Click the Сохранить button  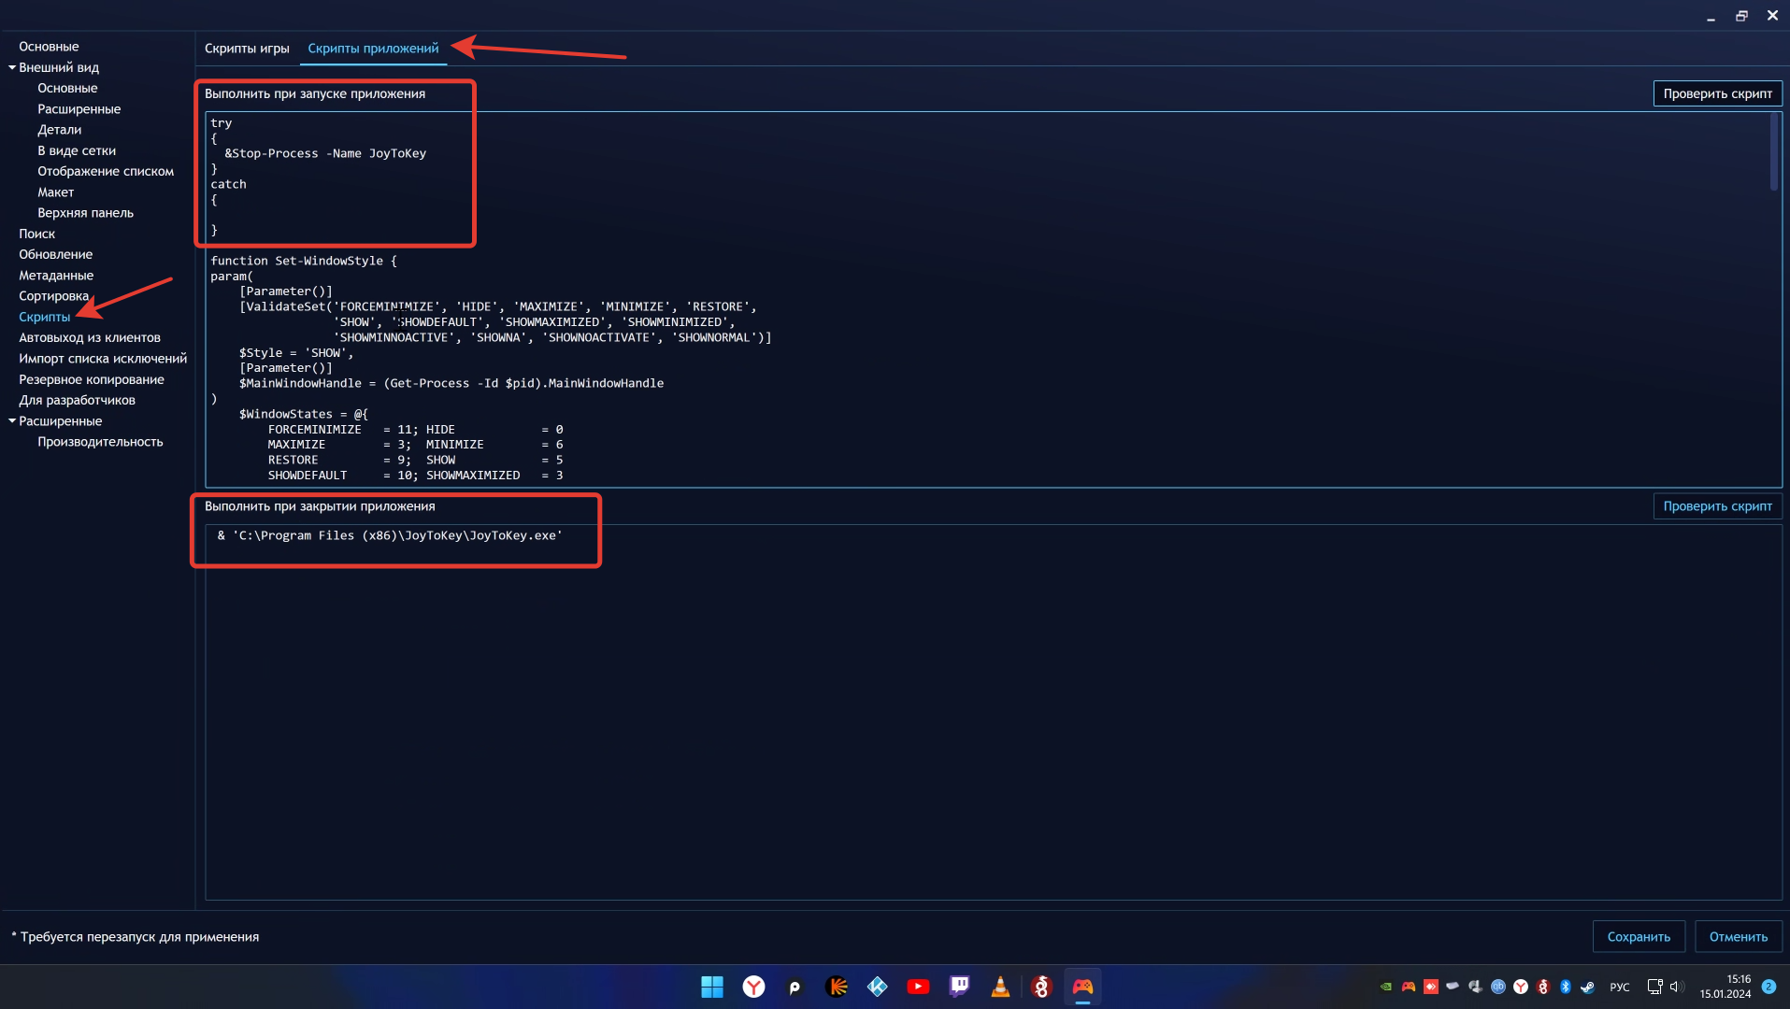point(1639,937)
